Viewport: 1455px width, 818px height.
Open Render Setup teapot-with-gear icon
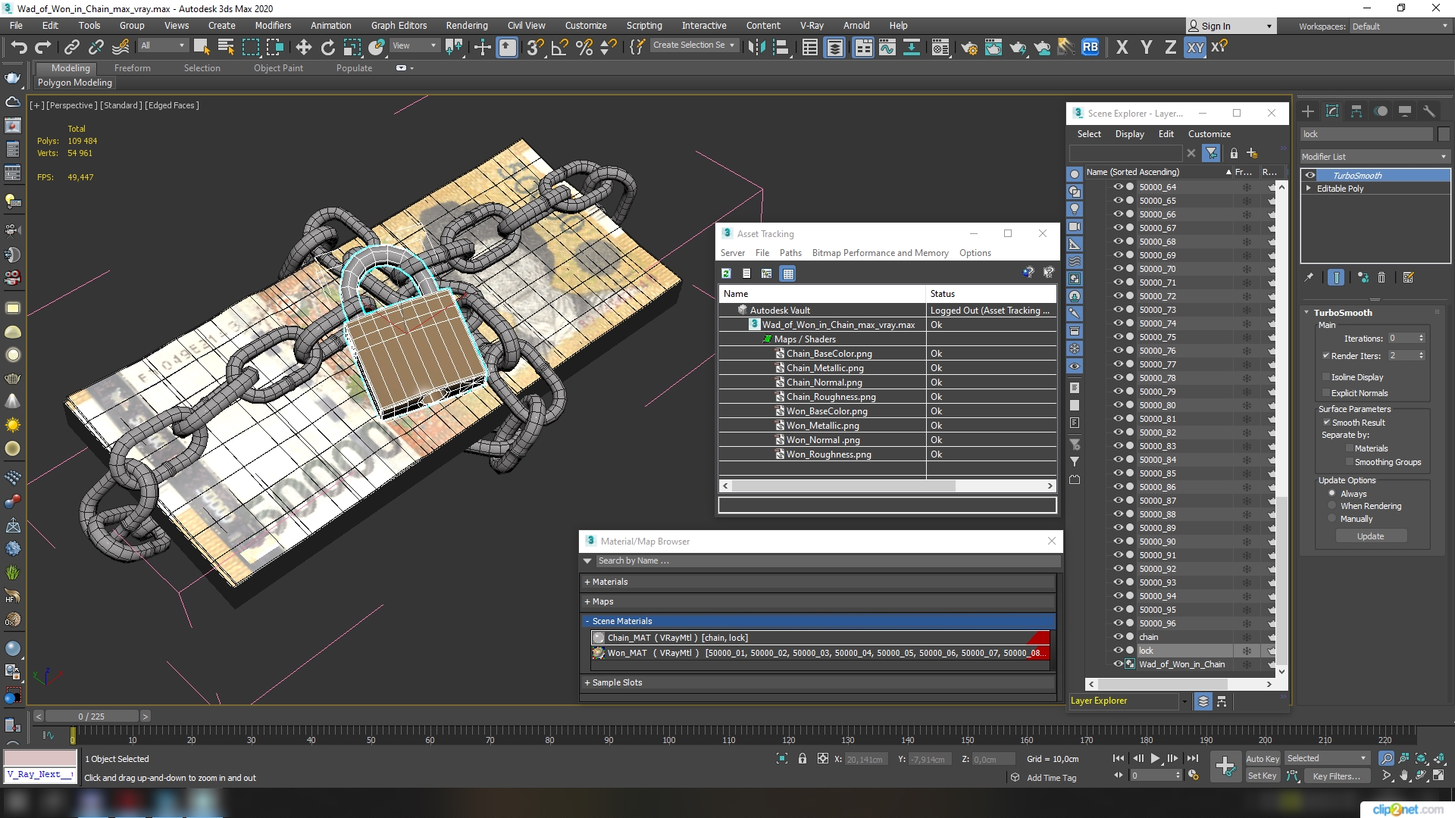968,47
